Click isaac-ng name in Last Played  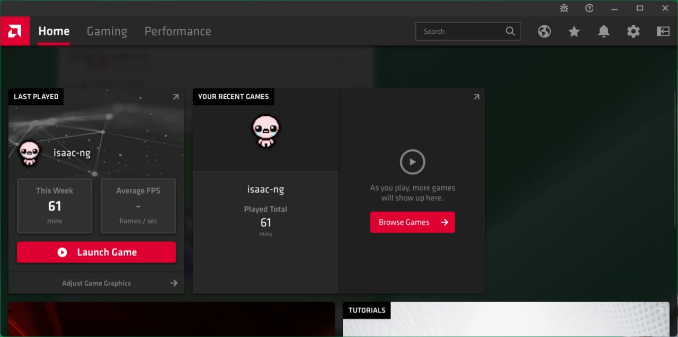72,153
